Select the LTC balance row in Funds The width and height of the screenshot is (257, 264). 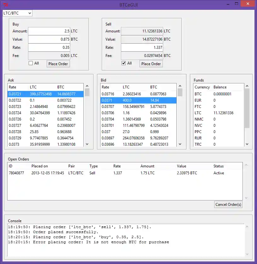tap(219, 113)
